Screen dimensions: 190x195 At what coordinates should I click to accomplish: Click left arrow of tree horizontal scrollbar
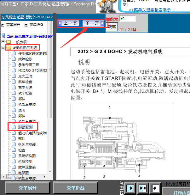click(3, 177)
